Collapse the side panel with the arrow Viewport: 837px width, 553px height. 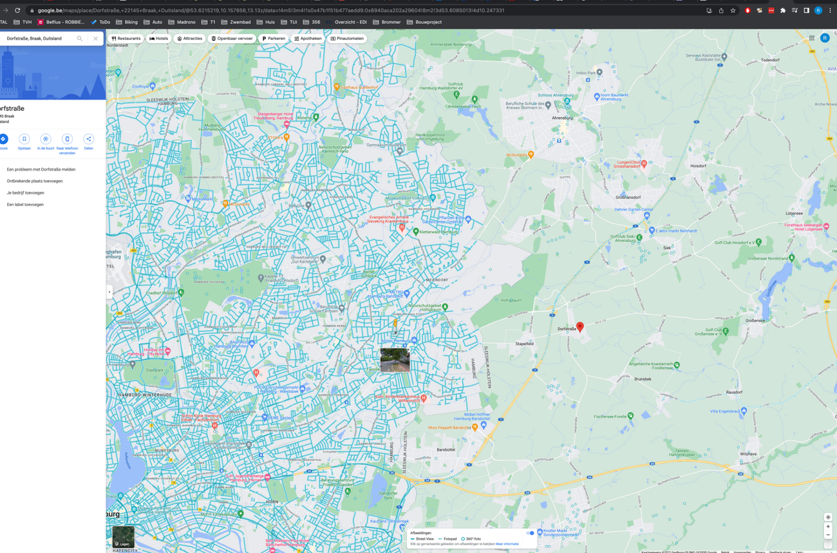[109, 292]
